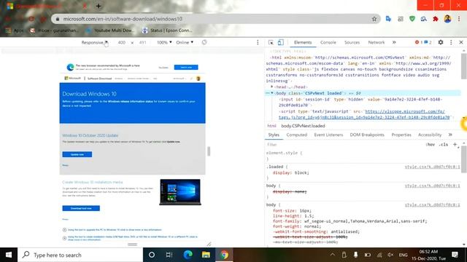Collapse the body CSPvNext element node

[272, 93]
